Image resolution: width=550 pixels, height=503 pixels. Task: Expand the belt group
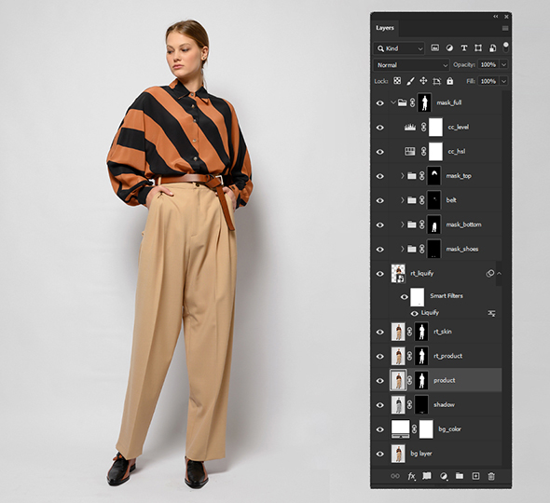(x=403, y=200)
